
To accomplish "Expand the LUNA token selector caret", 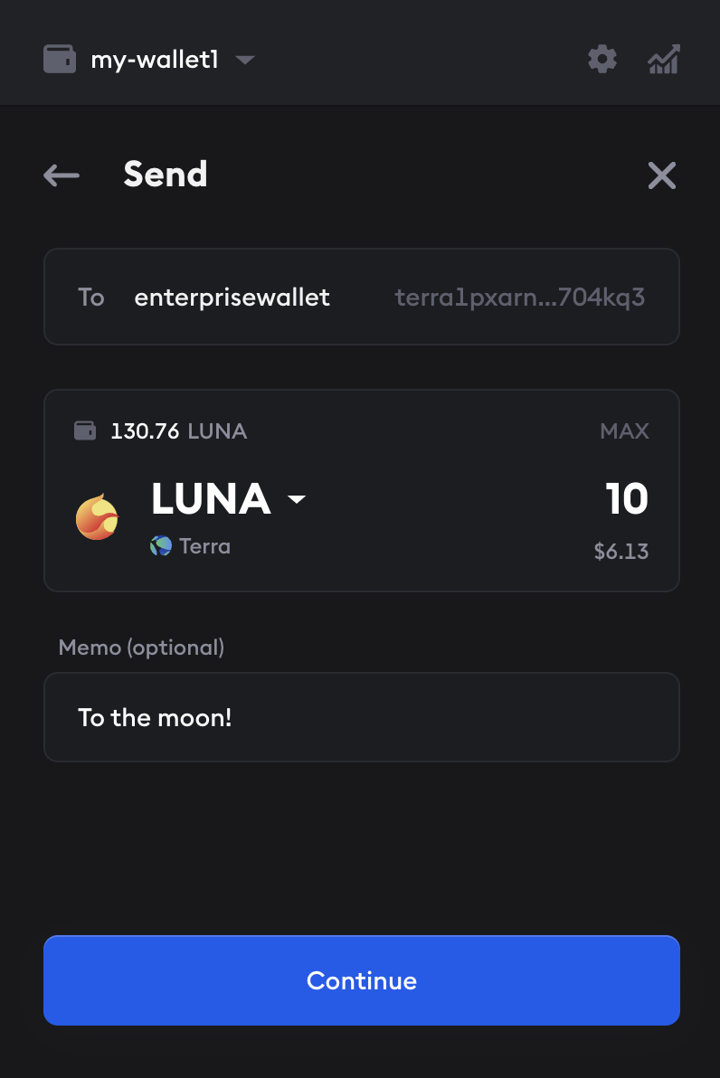I will coord(297,499).
